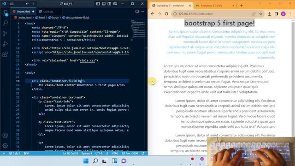
Task: Bookmark this tab with the star
Action: tap(261, 14)
